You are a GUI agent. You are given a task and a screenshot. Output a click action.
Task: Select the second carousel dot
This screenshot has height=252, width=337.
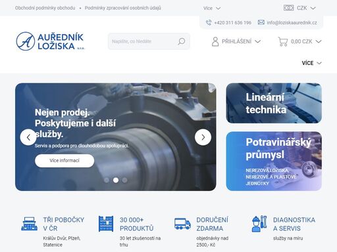(116, 180)
